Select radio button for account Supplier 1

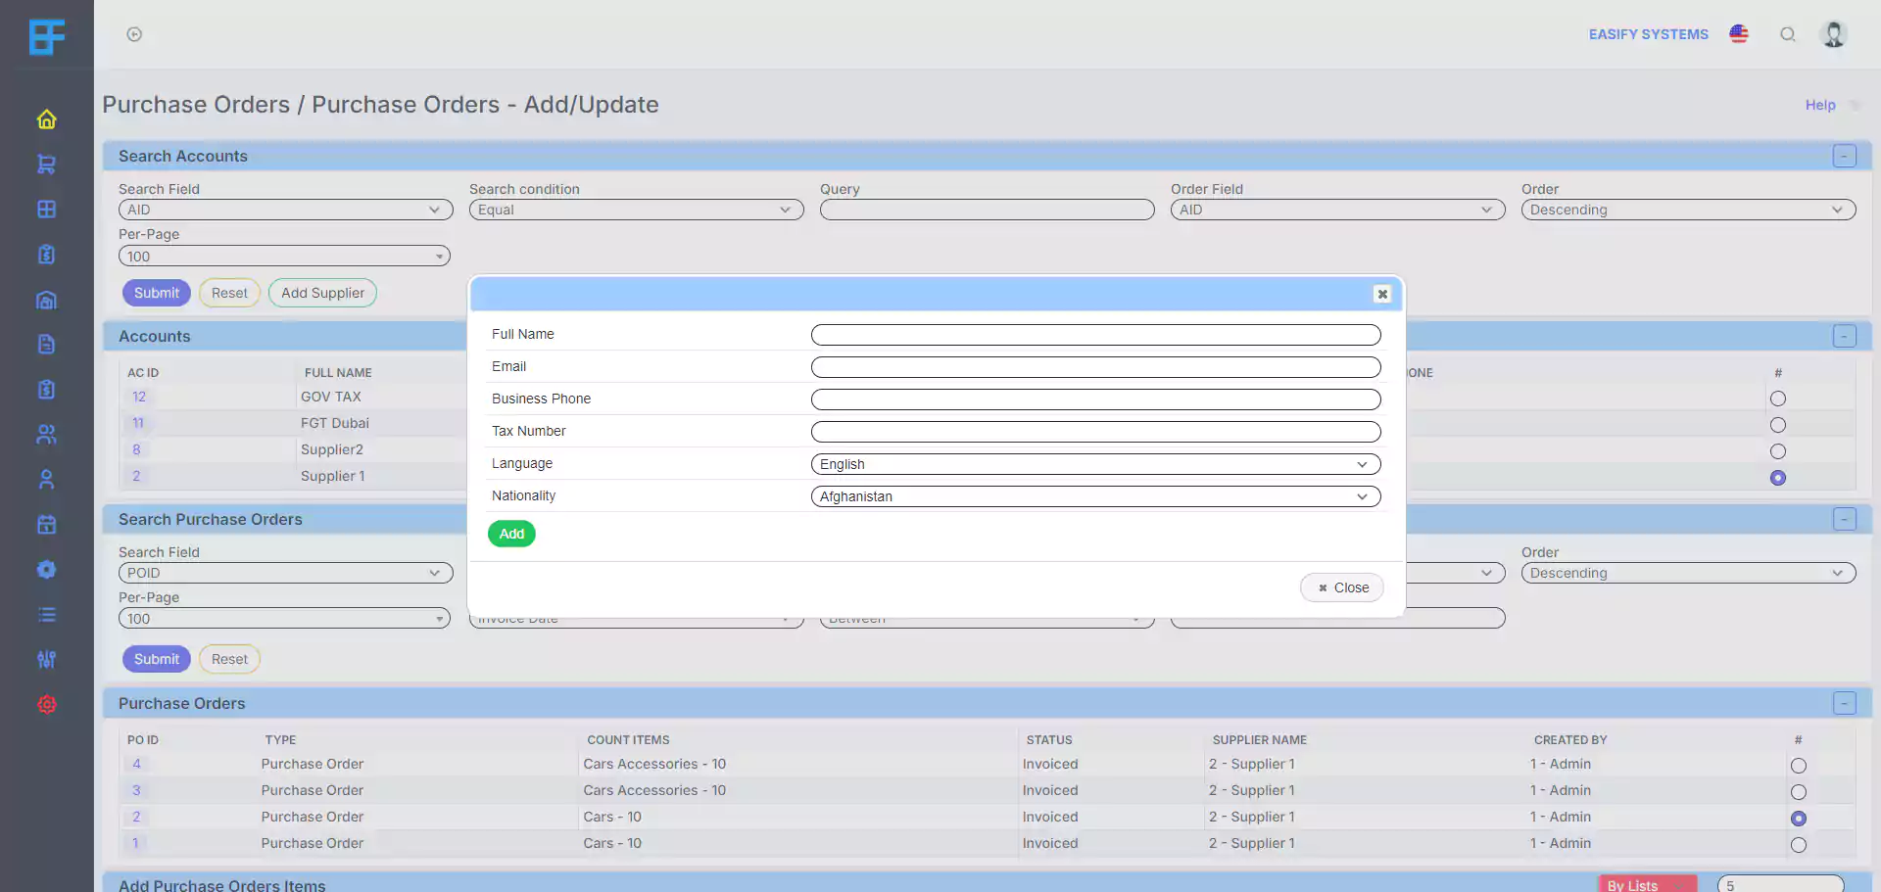(1778, 478)
